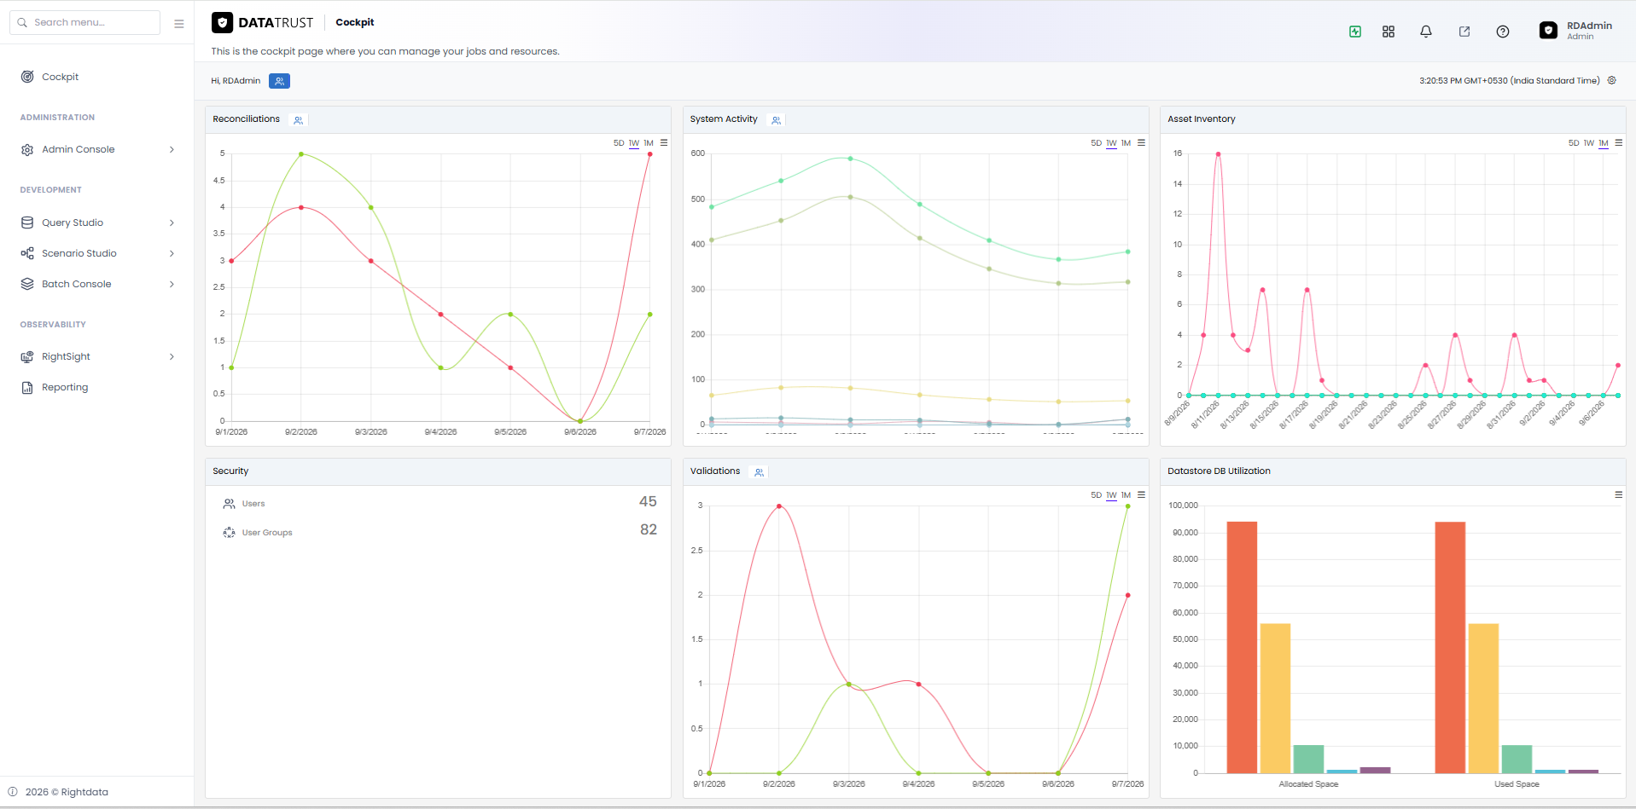Click the help question mark icon
The height and width of the screenshot is (809, 1636).
(x=1502, y=32)
